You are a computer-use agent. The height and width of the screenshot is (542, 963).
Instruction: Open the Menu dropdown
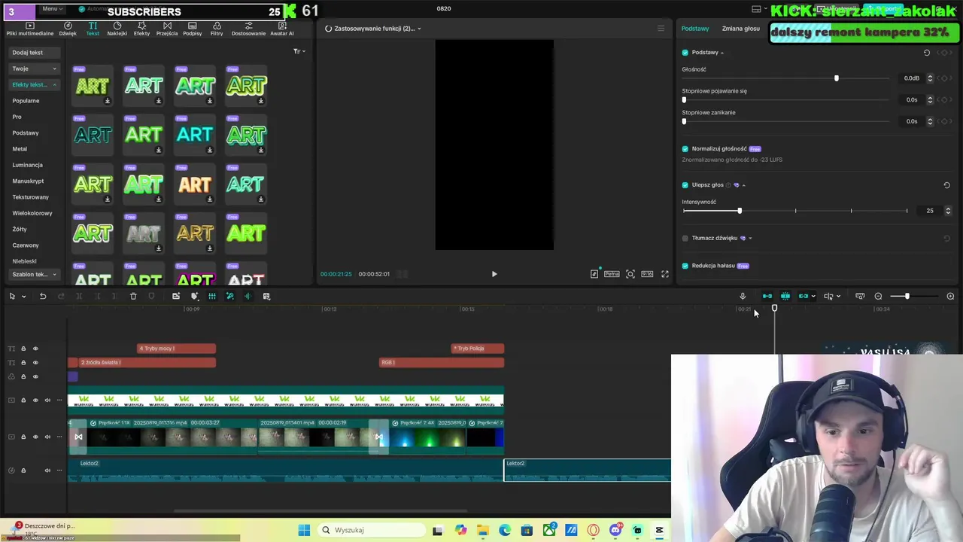pyautogui.click(x=51, y=9)
